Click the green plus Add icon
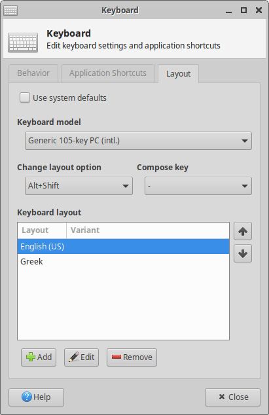The height and width of the screenshot is (415, 269). pyautogui.click(x=31, y=357)
